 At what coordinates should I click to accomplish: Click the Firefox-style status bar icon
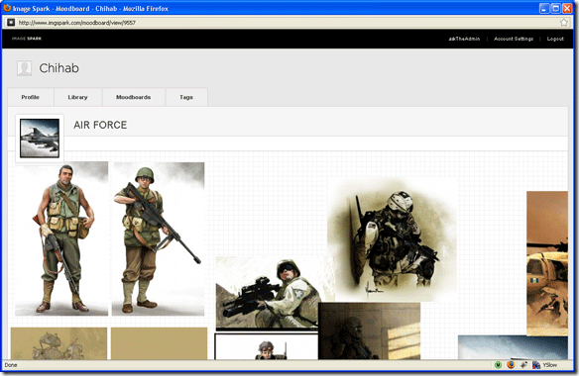click(511, 365)
